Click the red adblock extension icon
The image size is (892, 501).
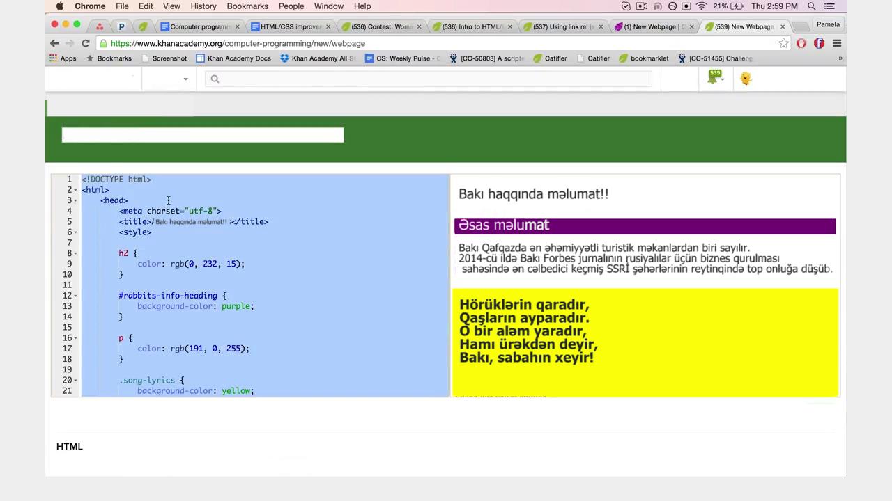click(801, 43)
